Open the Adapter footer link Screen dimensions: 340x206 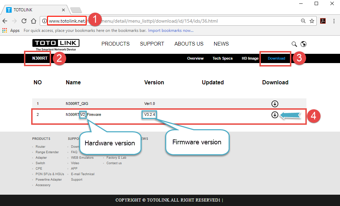pos(41,158)
